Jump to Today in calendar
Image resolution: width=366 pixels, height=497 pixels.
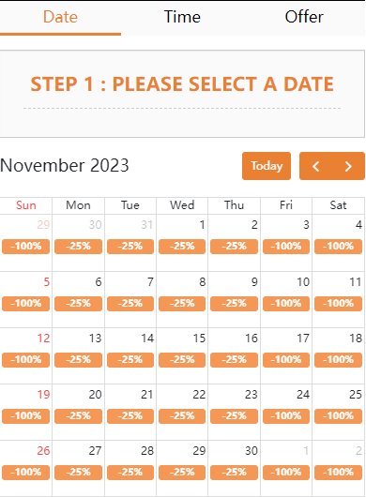267,166
